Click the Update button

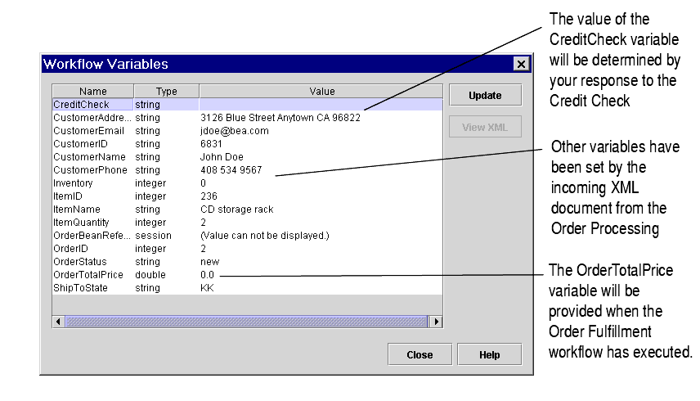click(485, 95)
